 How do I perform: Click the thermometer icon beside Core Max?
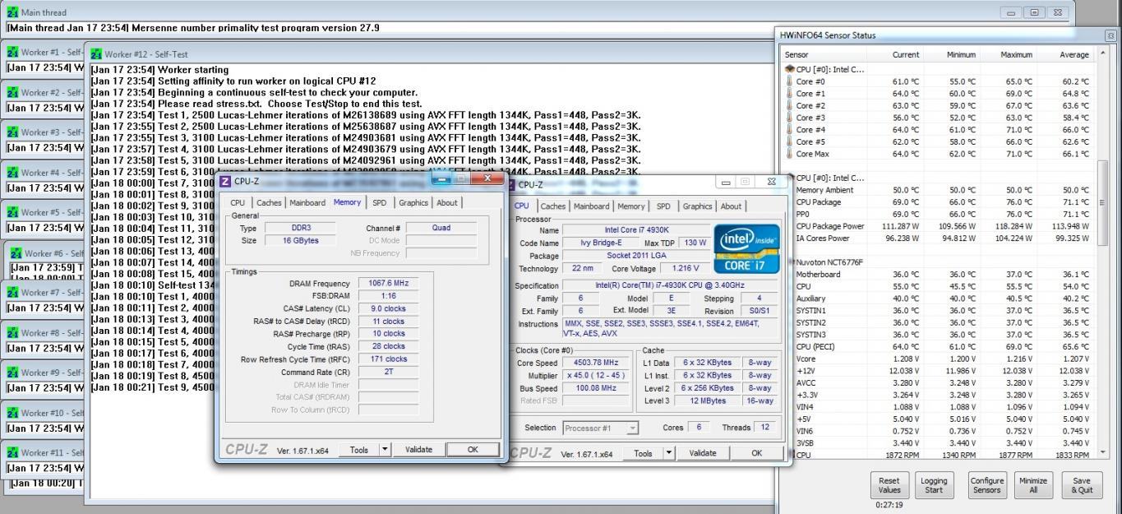tap(790, 153)
